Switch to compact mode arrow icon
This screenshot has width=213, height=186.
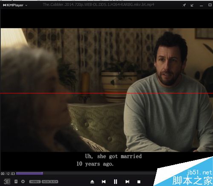click(x=192, y=5)
